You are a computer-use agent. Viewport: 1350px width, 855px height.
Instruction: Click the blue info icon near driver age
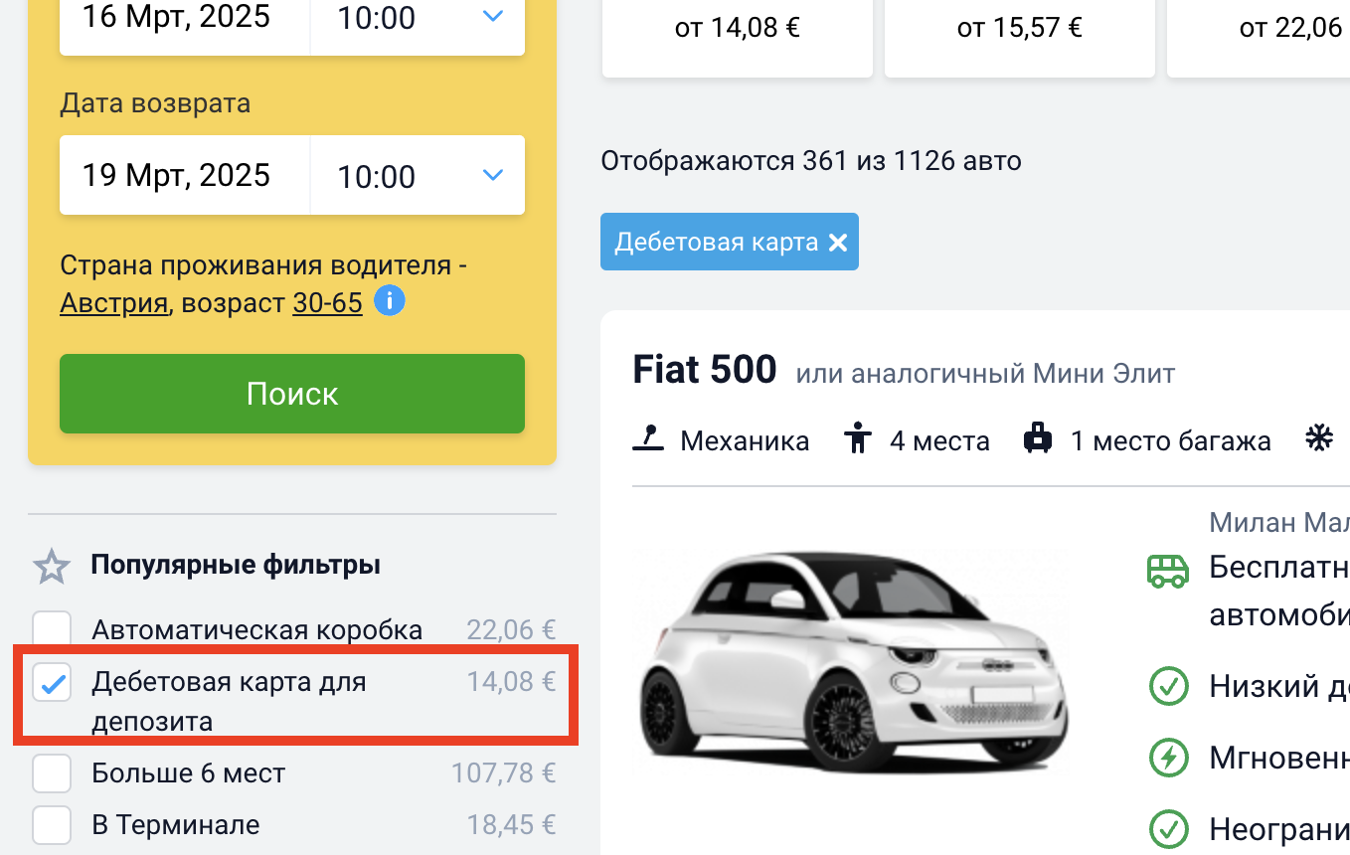click(x=390, y=301)
